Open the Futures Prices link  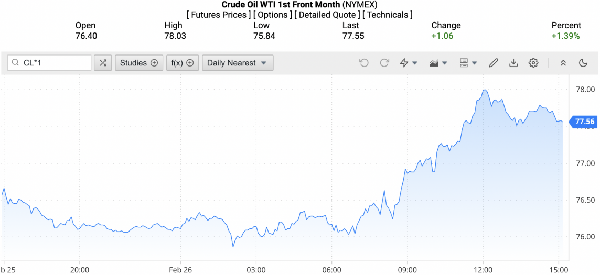[x=218, y=15]
